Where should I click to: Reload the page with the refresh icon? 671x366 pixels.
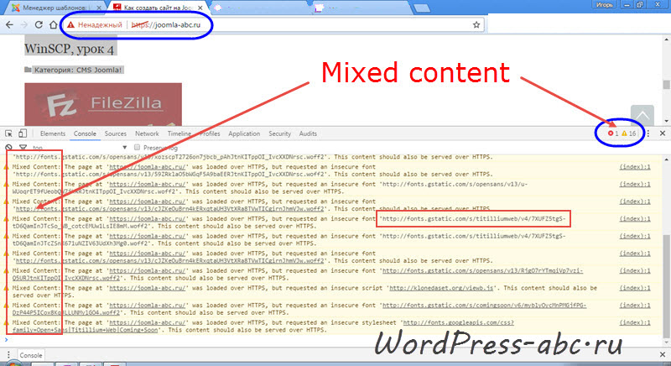[39, 25]
